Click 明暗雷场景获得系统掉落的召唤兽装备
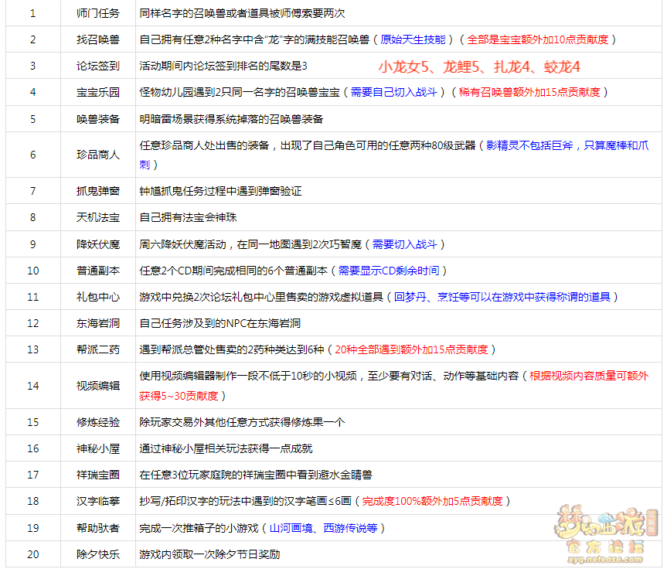The width and height of the screenshot is (667, 569). point(231,119)
